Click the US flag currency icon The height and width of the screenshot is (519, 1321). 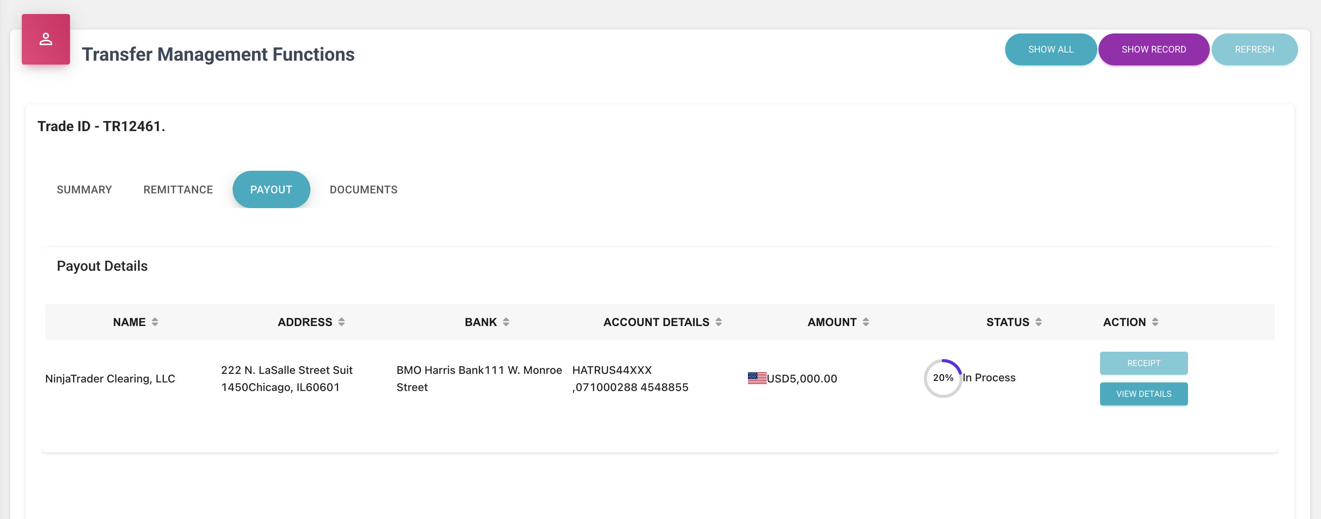click(757, 379)
